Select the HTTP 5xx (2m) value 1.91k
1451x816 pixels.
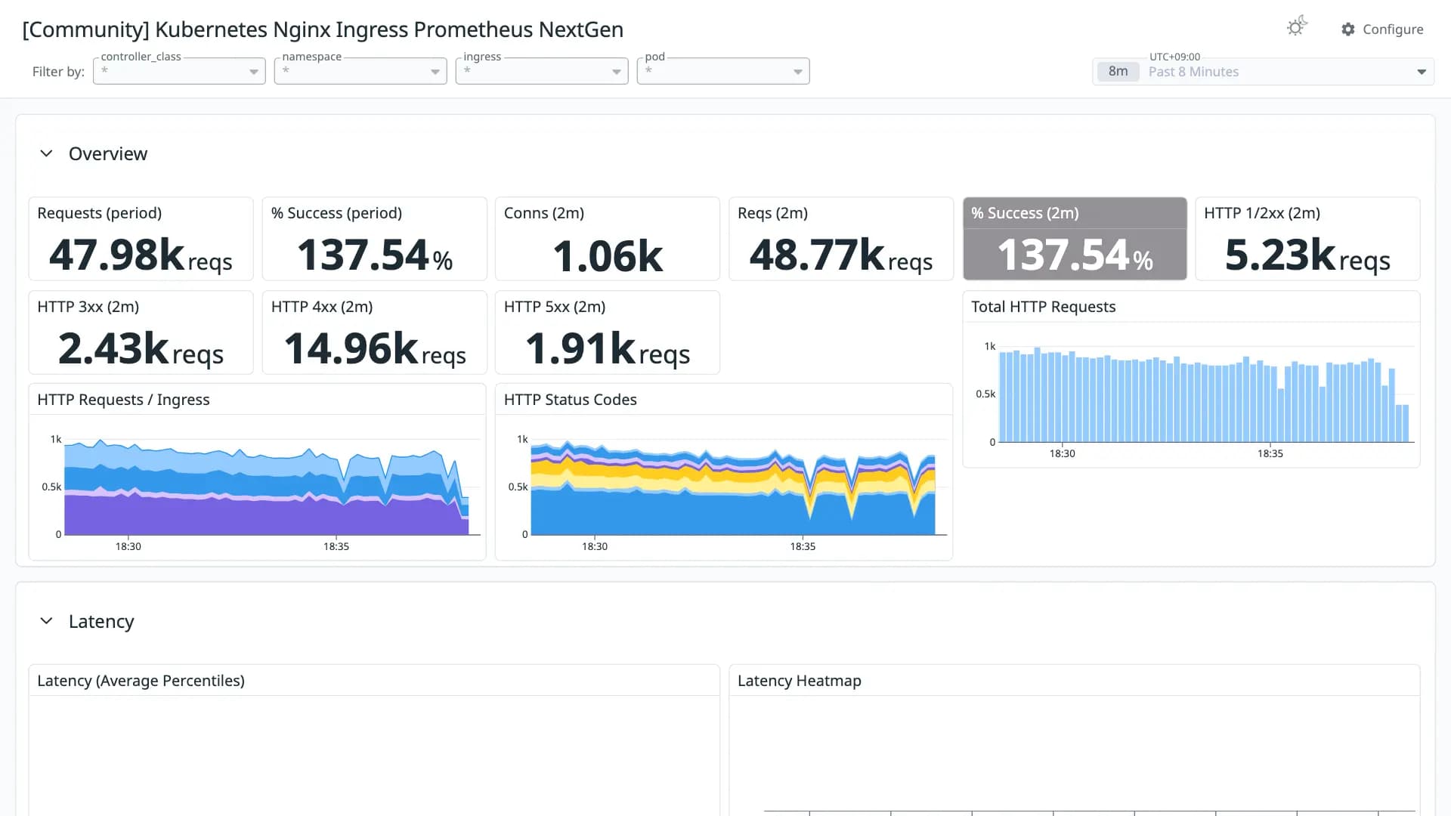coord(607,349)
